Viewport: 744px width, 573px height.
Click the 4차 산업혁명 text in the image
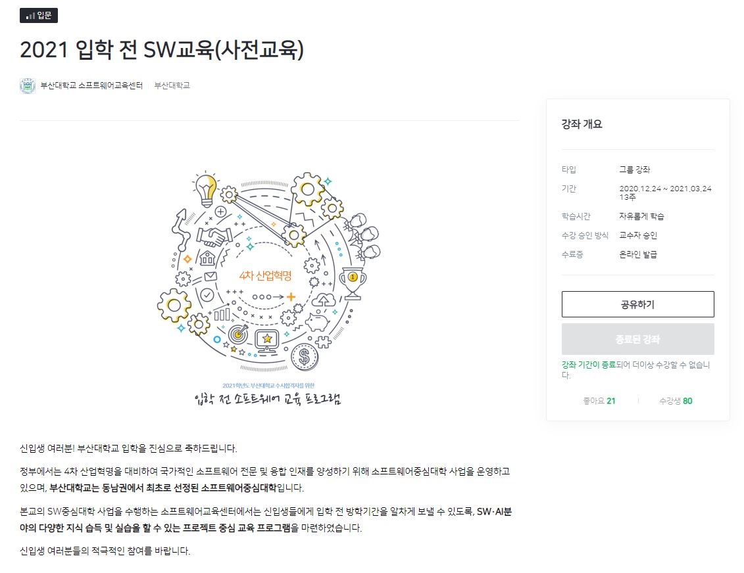click(265, 277)
